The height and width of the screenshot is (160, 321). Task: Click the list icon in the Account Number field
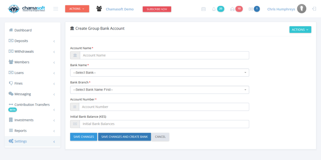(75, 107)
